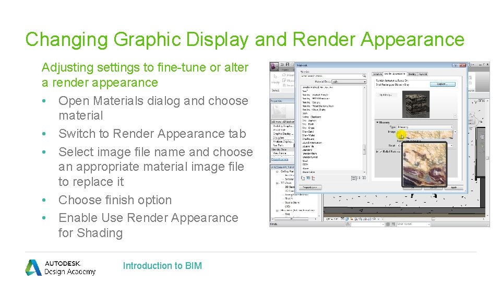This screenshot has width=501, height=282.
Task: Open the Home ribbon tab
Action: pos(285,70)
